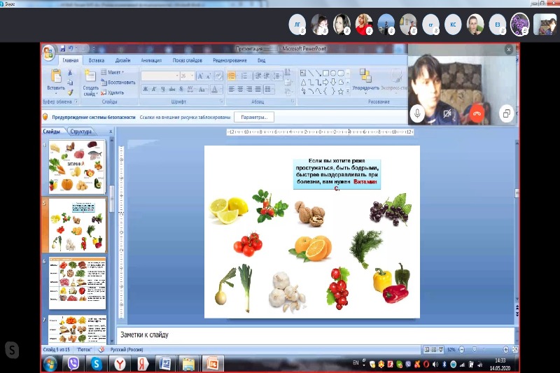The width and height of the screenshot is (560, 373).
Task: Click the Skype logo at left edge
Action: 12,349
